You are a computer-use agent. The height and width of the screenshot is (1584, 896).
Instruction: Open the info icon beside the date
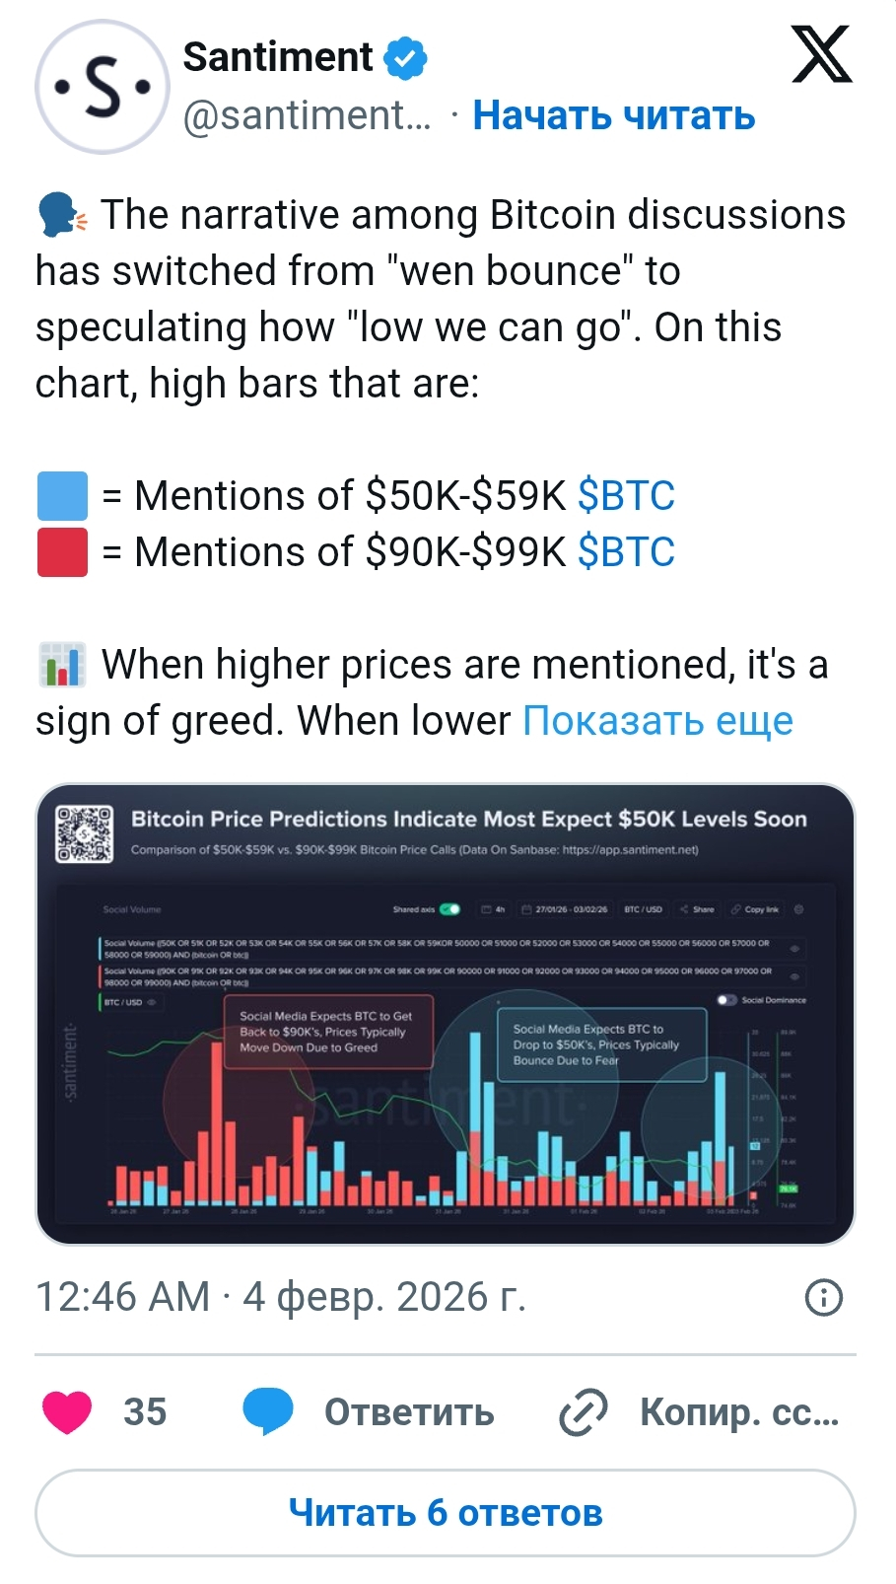823,1297
